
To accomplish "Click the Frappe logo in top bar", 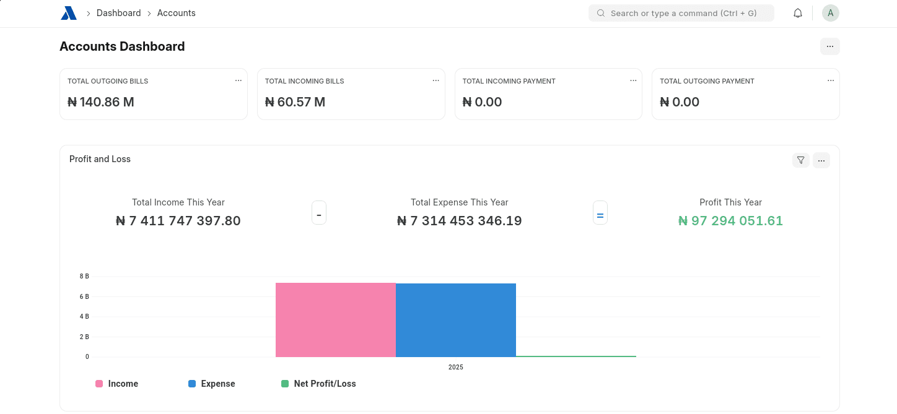I will tap(68, 12).
